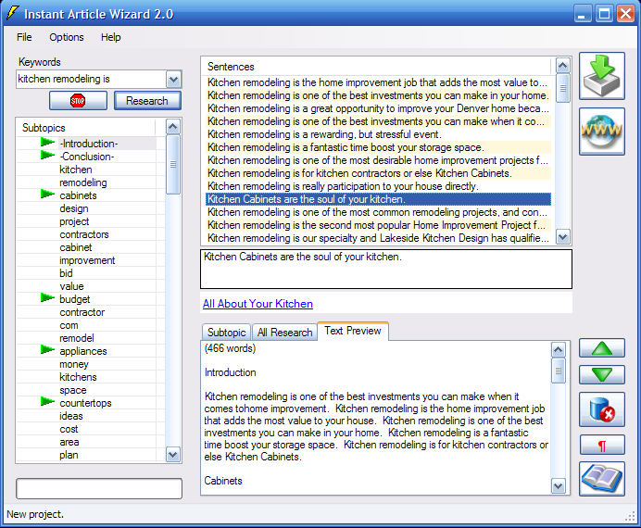This screenshot has height=528, width=641.
Task: Select the design subtopic
Action: (74, 208)
